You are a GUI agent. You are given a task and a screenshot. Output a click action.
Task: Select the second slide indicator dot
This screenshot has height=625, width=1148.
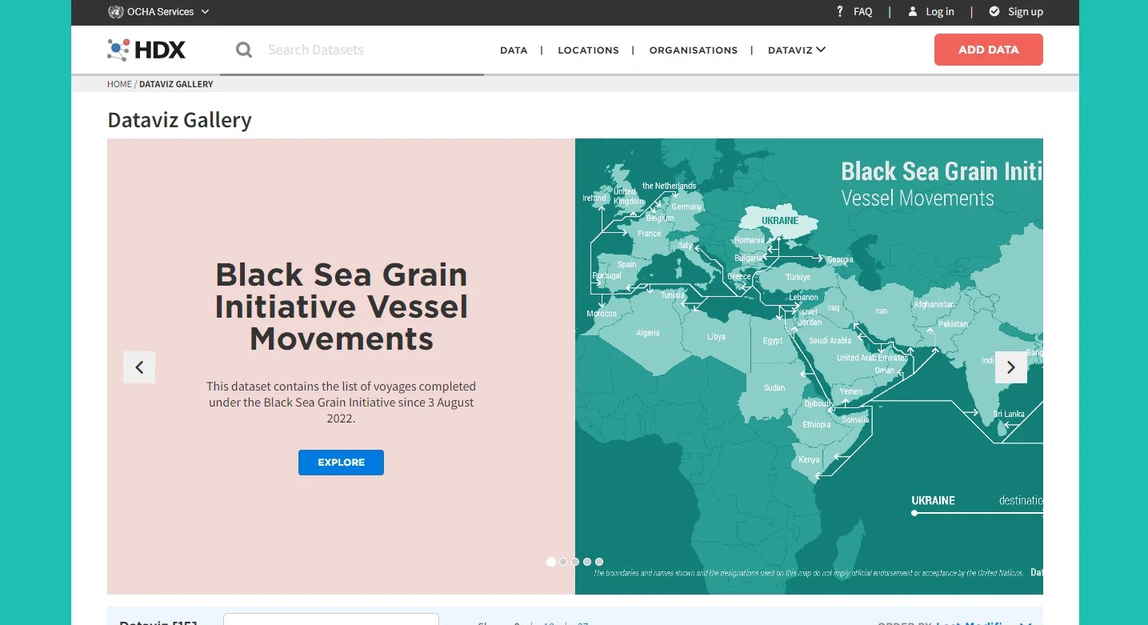tap(562, 562)
